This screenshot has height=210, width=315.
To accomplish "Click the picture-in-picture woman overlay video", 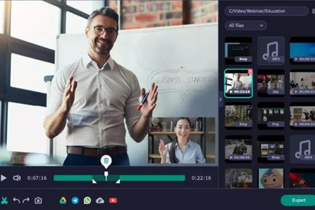I will click(x=181, y=140).
